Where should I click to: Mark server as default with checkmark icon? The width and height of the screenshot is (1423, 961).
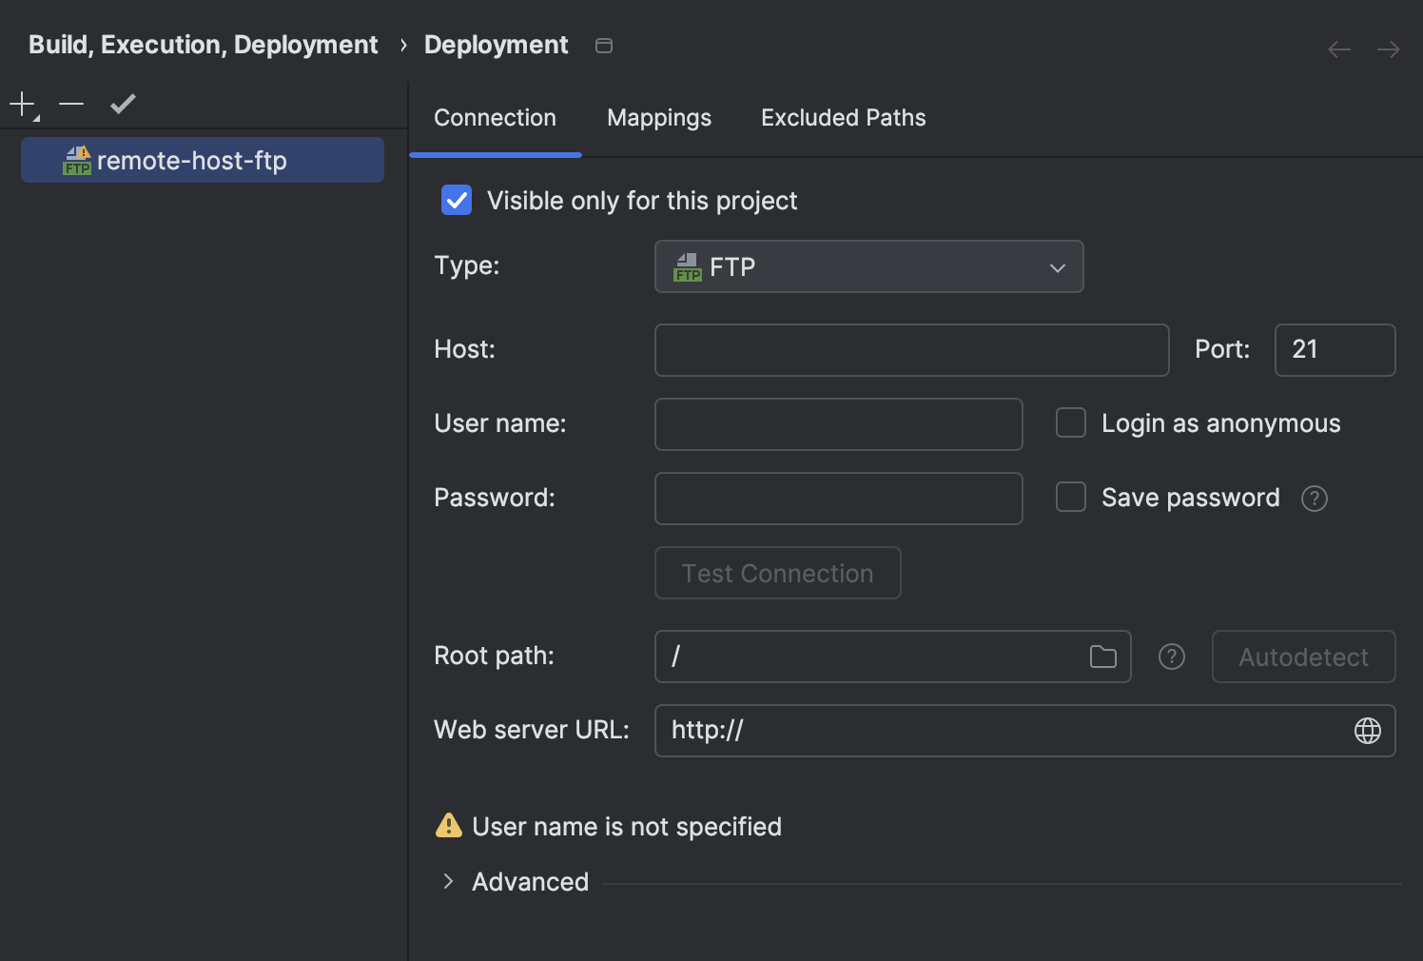coord(122,104)
